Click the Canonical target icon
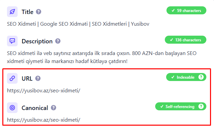This screenshot has width=214, height=132. click(12, 108)
